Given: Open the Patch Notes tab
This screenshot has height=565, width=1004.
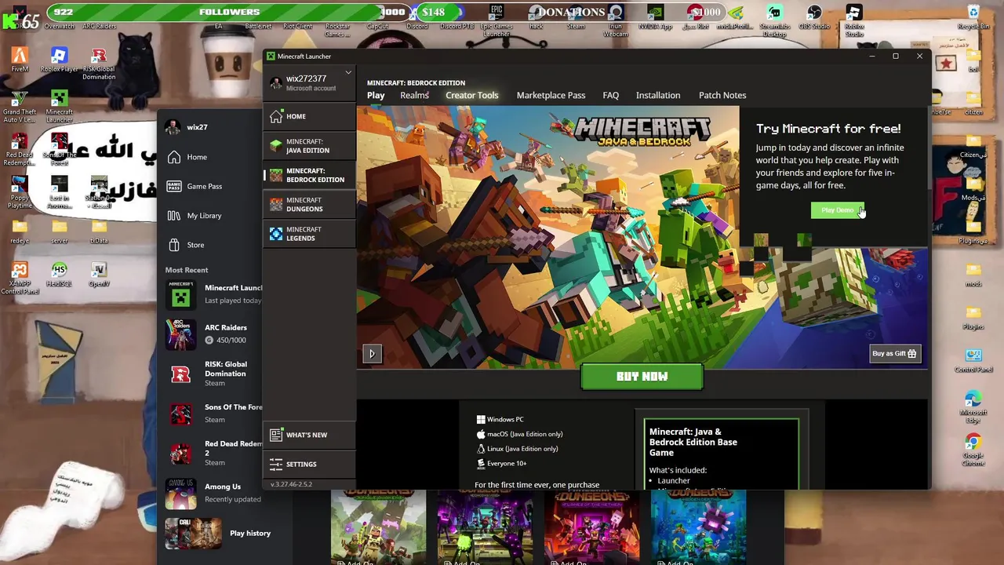Looking at the screenshot, I should [x=722, y=95].
